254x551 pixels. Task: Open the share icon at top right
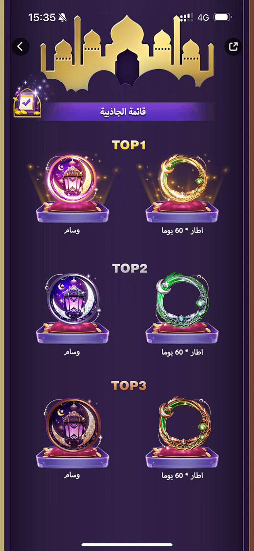pyautogui.click(x=234, y=47)
